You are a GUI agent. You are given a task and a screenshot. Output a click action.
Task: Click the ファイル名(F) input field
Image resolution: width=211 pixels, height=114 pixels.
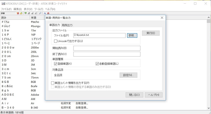(x=99, y=35)
